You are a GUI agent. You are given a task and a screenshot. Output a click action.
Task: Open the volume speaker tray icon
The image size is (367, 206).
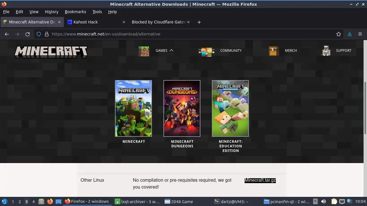[323, 201]
